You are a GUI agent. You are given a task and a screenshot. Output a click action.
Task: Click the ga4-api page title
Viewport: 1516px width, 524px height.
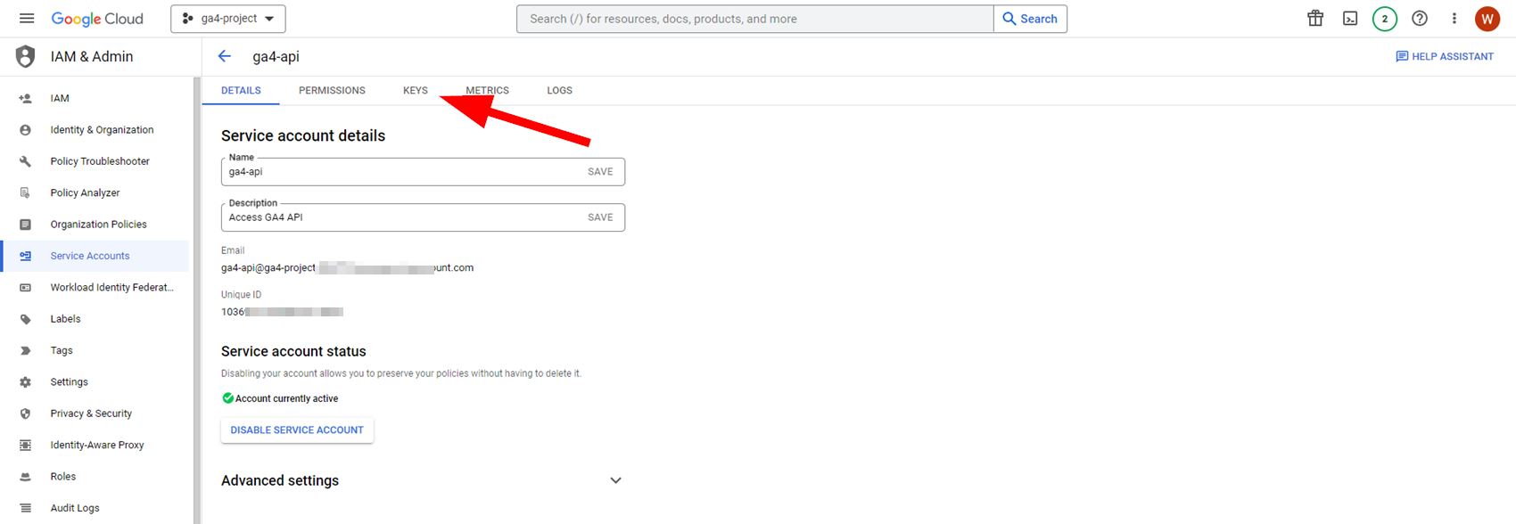(x=276, y=56)
